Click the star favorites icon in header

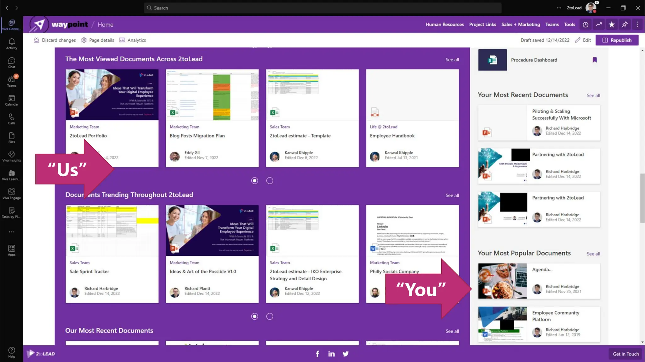coord(612,25)
